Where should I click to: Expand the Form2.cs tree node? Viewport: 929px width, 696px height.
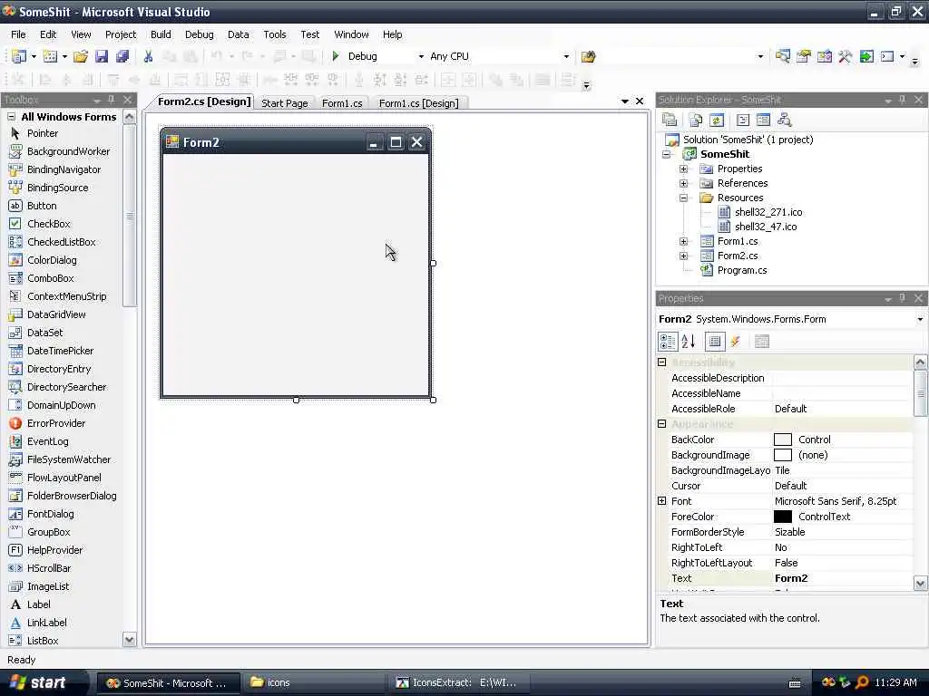(683, 256)
